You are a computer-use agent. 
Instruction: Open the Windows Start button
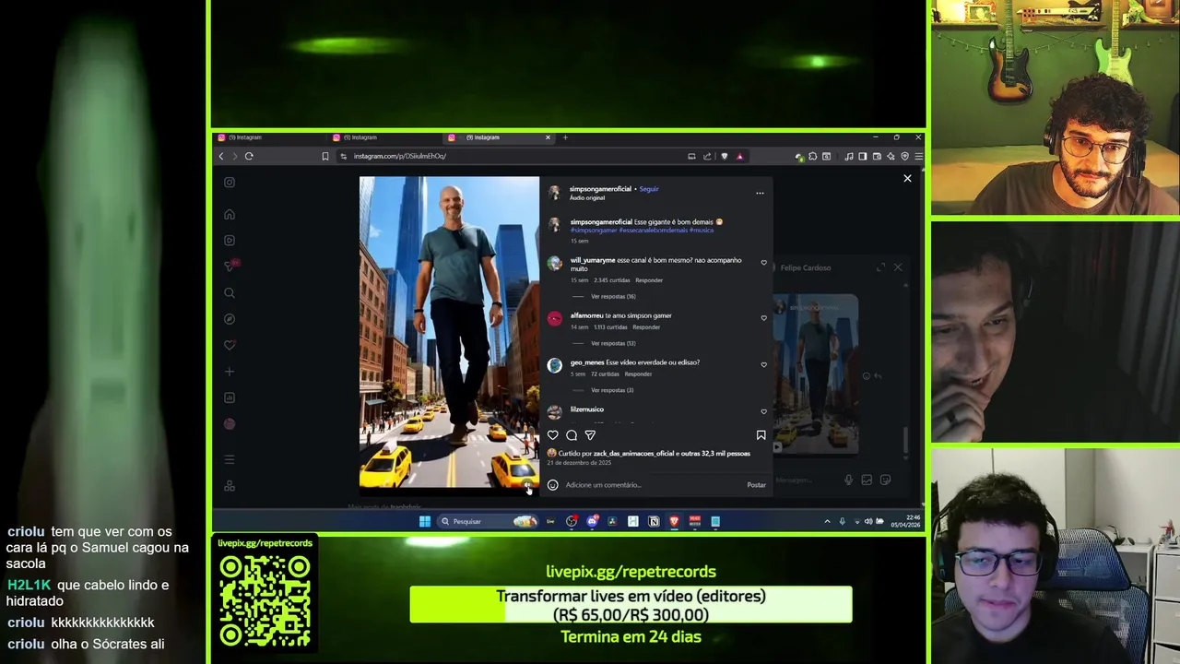pos(425,521)
